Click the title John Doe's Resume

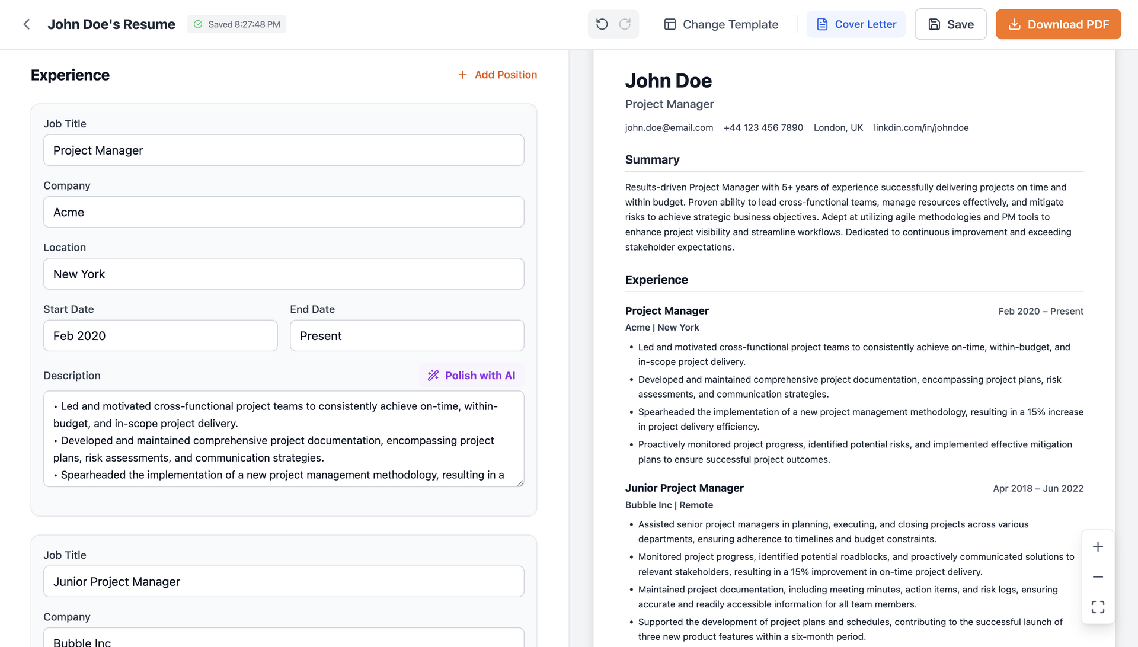(x=111, y=24)
